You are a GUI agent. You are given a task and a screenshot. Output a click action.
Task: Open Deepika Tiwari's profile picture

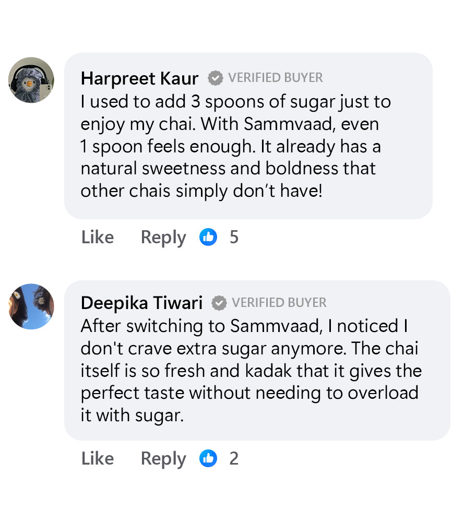click(31, 306)
